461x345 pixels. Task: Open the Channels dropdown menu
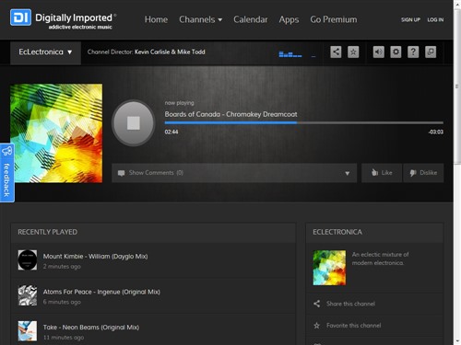point(200,19)
